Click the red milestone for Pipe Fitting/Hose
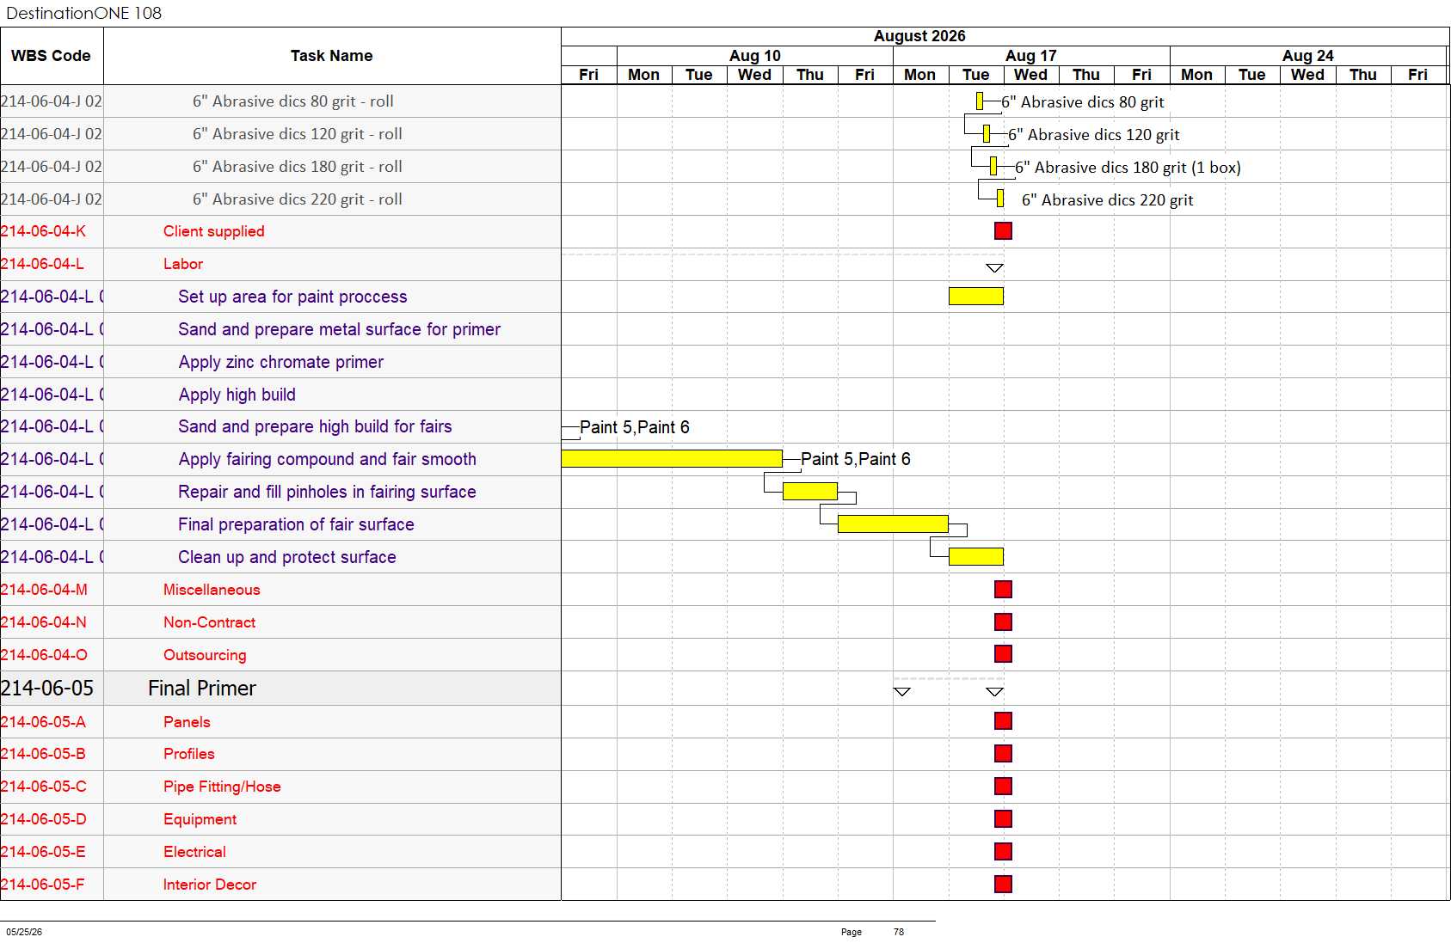Screen dimensions: 1451x943 [x=1003, y=786]
